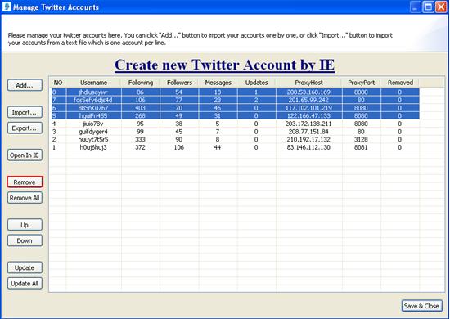Click proxy host 117.102.101.219
Viewport: 450px width, 319px height.
pyautogui.click(x=308, y=108)
